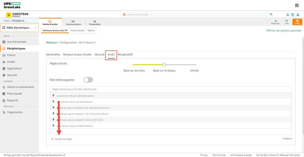The width and height of the screenshot is (304, 157).
Task: Select the Config gear button
Action: [297, 22]
